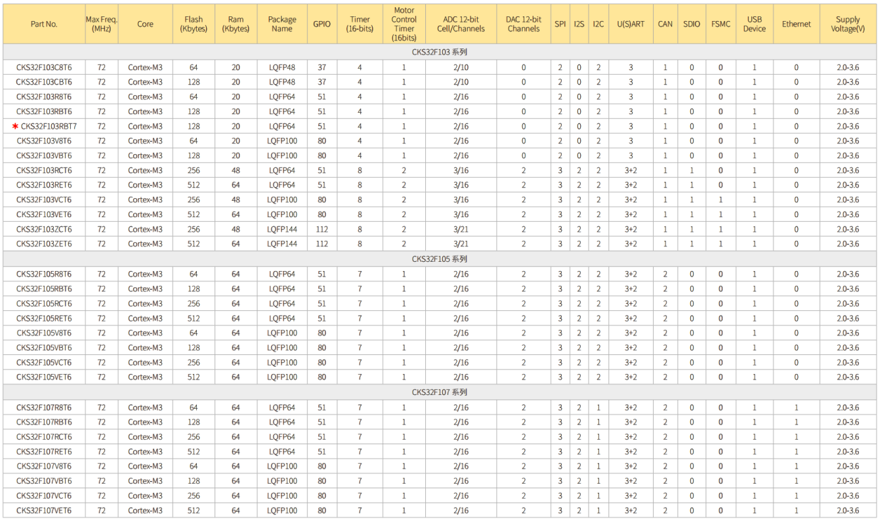The image size is (880, 521).
Task: Select the Ethernet column header
Action: tap(796, 24)
